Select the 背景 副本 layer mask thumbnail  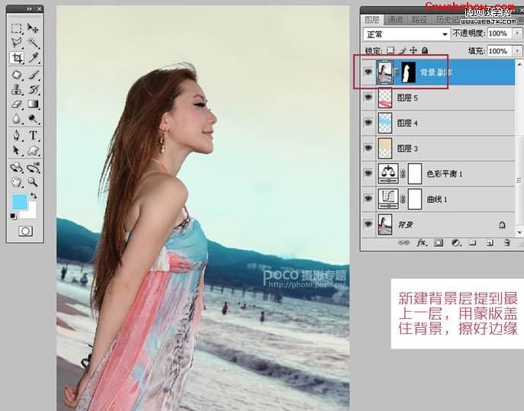click(408, 72)
